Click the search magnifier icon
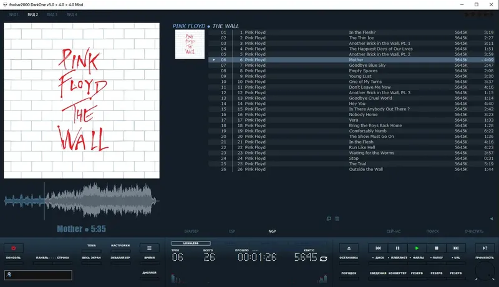This screenshot has width=499, height=287. point(9,275)
